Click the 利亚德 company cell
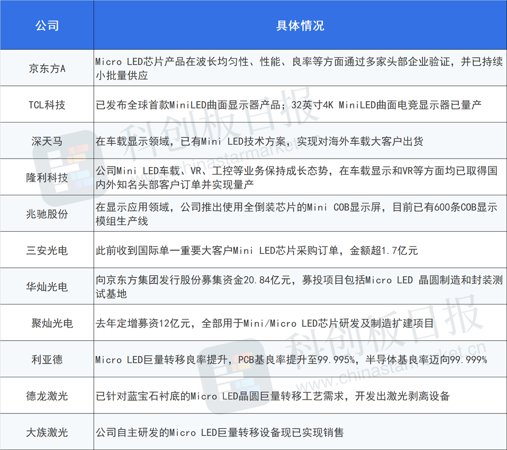 click(x=47, y=359)
